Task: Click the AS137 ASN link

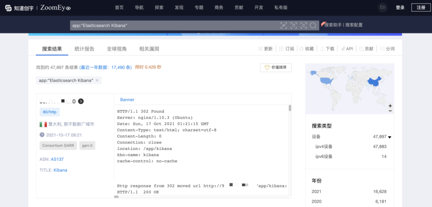Action: pyautogui.click(x=57, y=159)
